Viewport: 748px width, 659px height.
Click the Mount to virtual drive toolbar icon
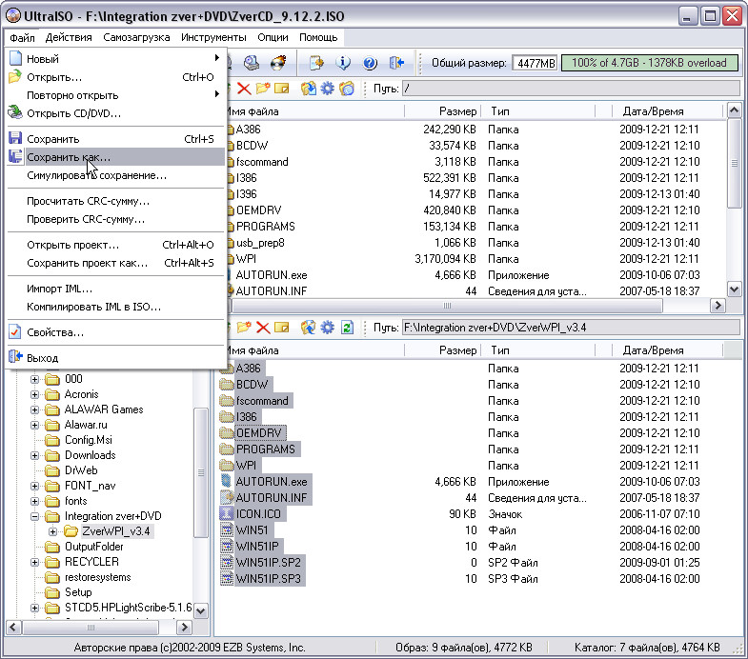(x=252, y=63)
